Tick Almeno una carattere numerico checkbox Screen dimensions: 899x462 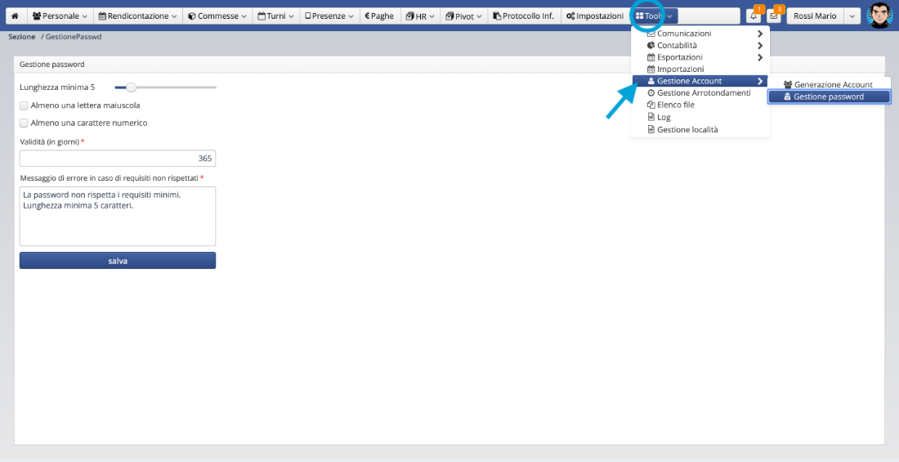24,123
